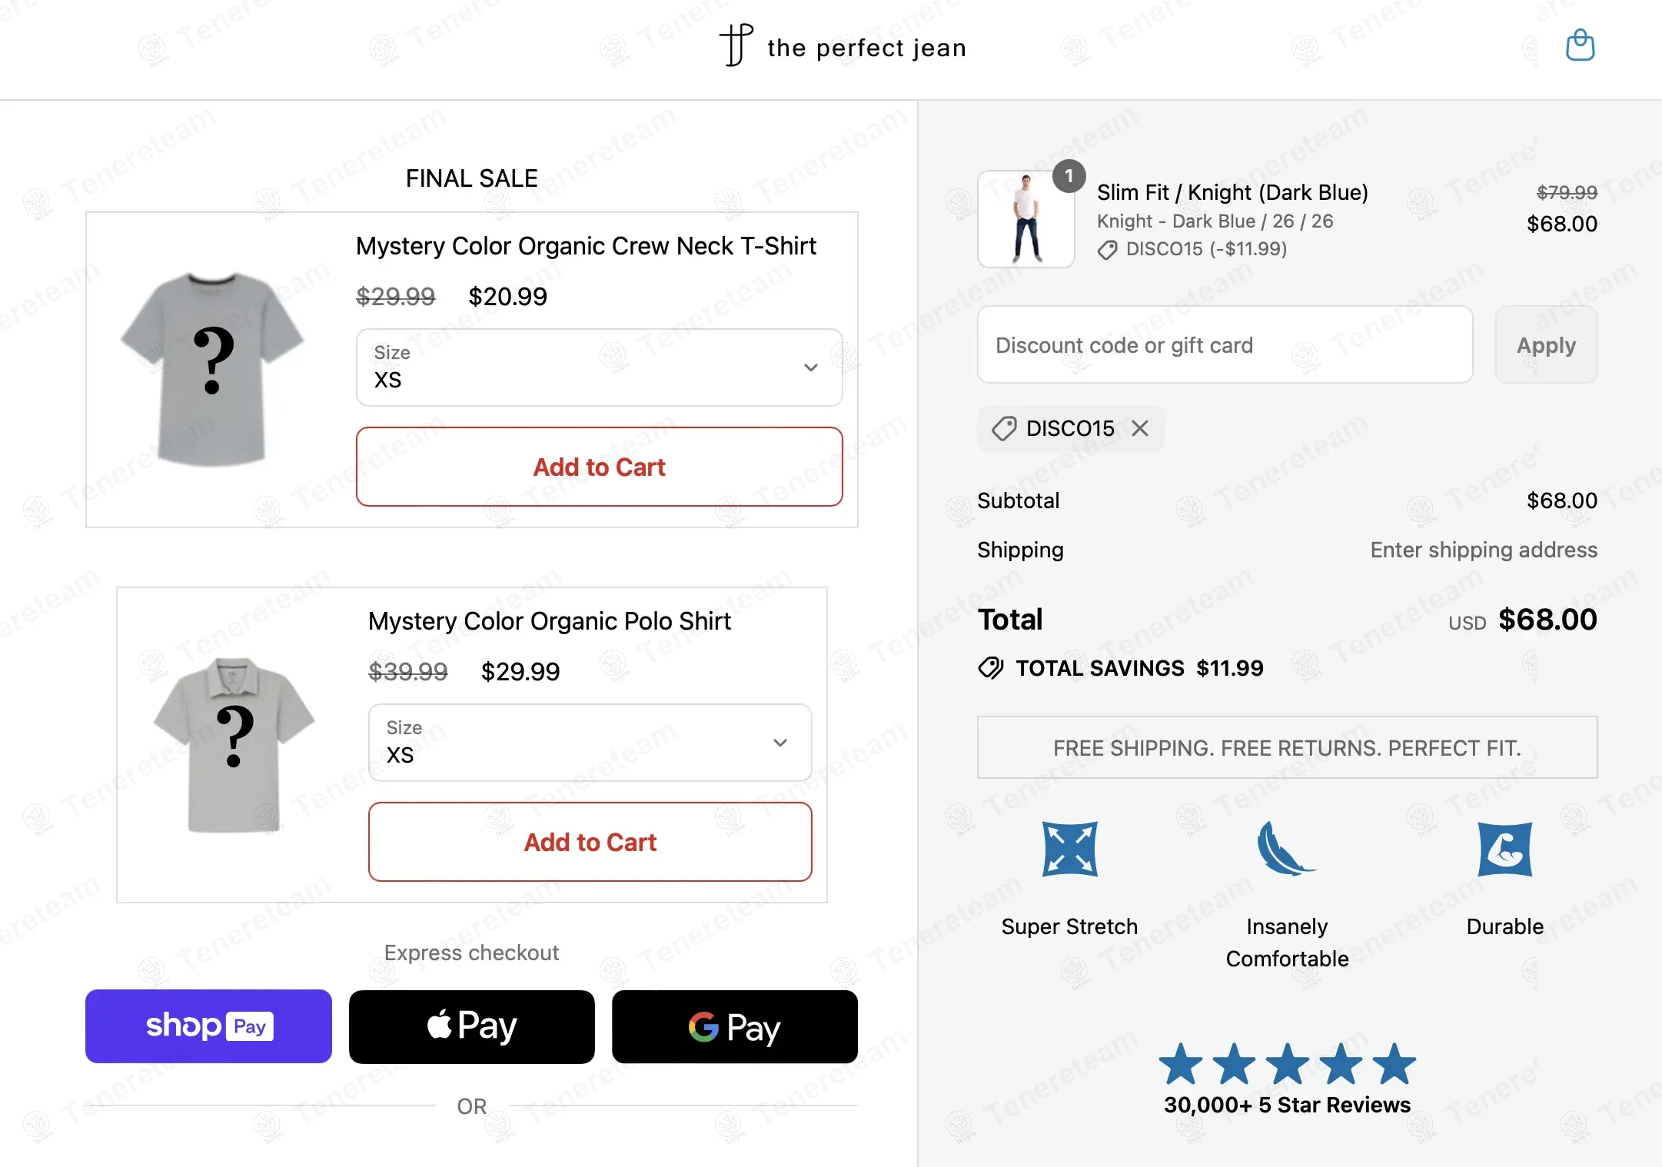Remove the DISCO15 discount code
Image resolution: width=1662 pixels, height=1167 pixels.
[1140, 428]
